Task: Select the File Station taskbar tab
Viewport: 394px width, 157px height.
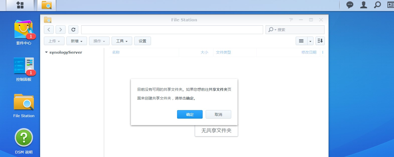Action: click(x=47, y=5)
